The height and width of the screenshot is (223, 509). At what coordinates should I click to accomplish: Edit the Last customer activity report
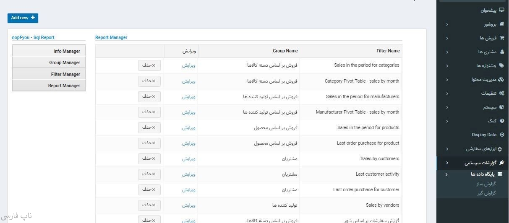tap(189, 174)
